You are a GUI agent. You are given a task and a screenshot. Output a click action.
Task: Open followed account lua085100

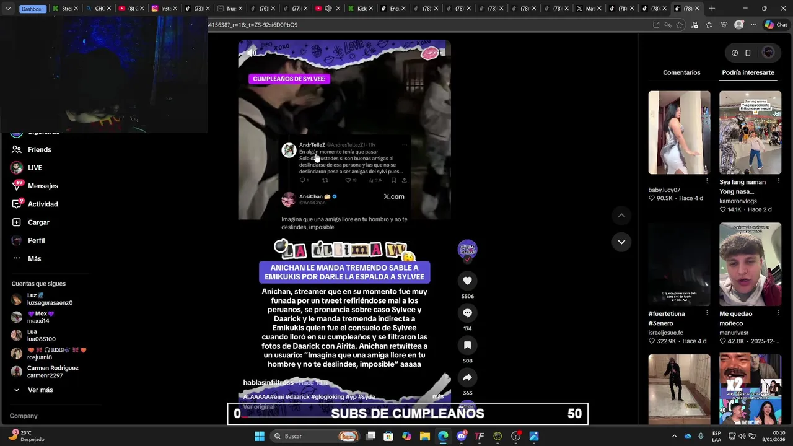coord(41,336)
